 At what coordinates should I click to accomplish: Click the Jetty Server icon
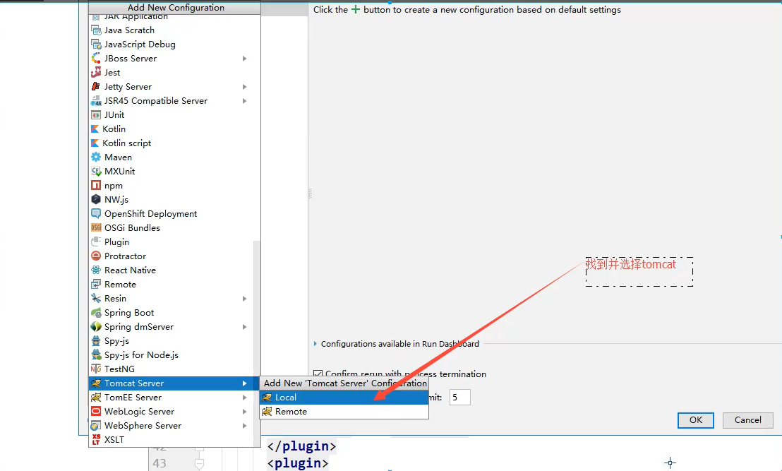coord(96,87)
